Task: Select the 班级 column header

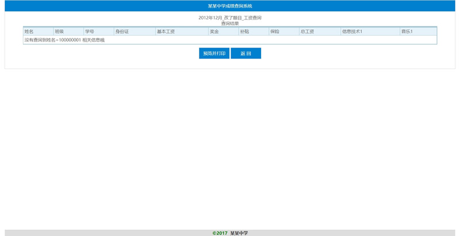Action: (68, 32)
